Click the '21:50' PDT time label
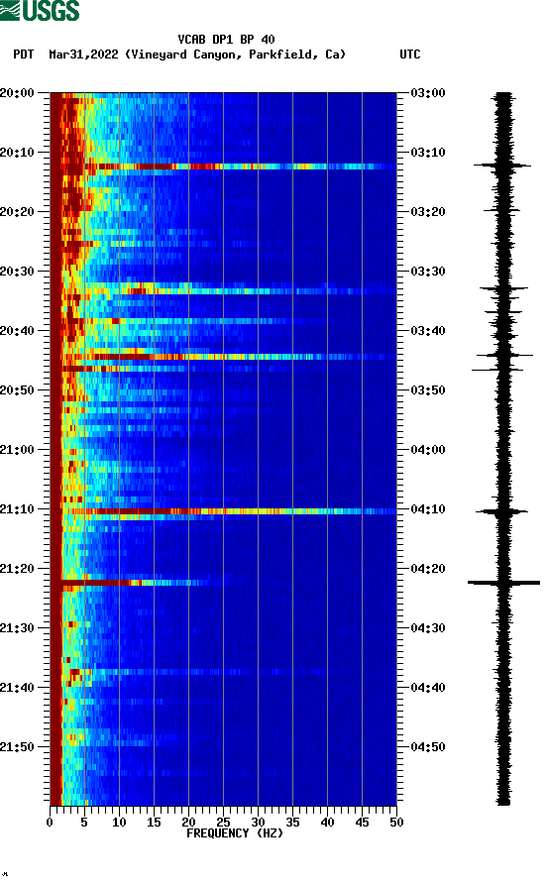The width and height of the screenshot is (547, 885). 17,746
